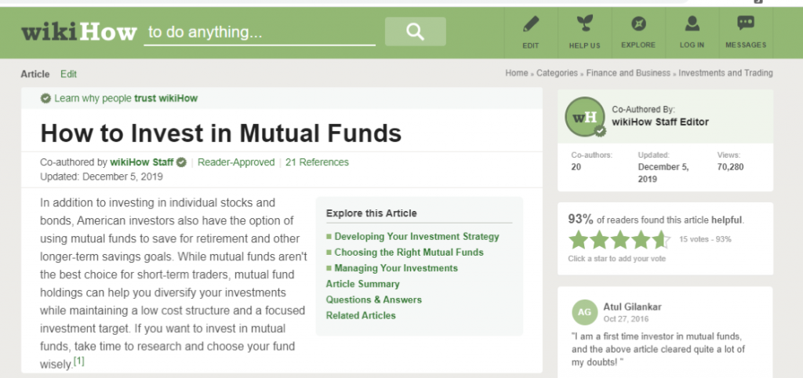
Task: Click the first rating star
Action: (578, 240)
